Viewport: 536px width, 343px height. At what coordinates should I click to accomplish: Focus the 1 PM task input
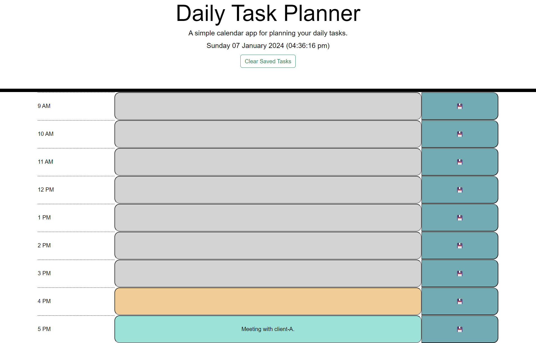tap(268, 218)
